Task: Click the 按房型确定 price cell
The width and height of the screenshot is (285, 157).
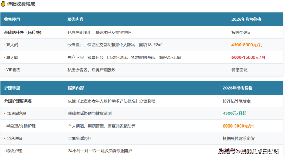Action: point(241,33)
